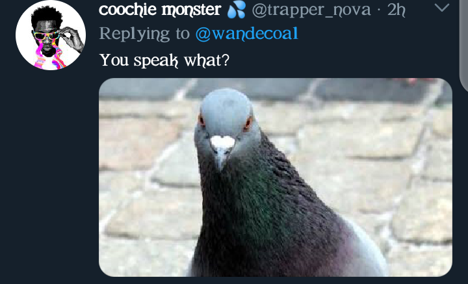Expand the down-arrow next to the 2h timestamp
Screen dimensions: 468x284
[x=442, y=8]
